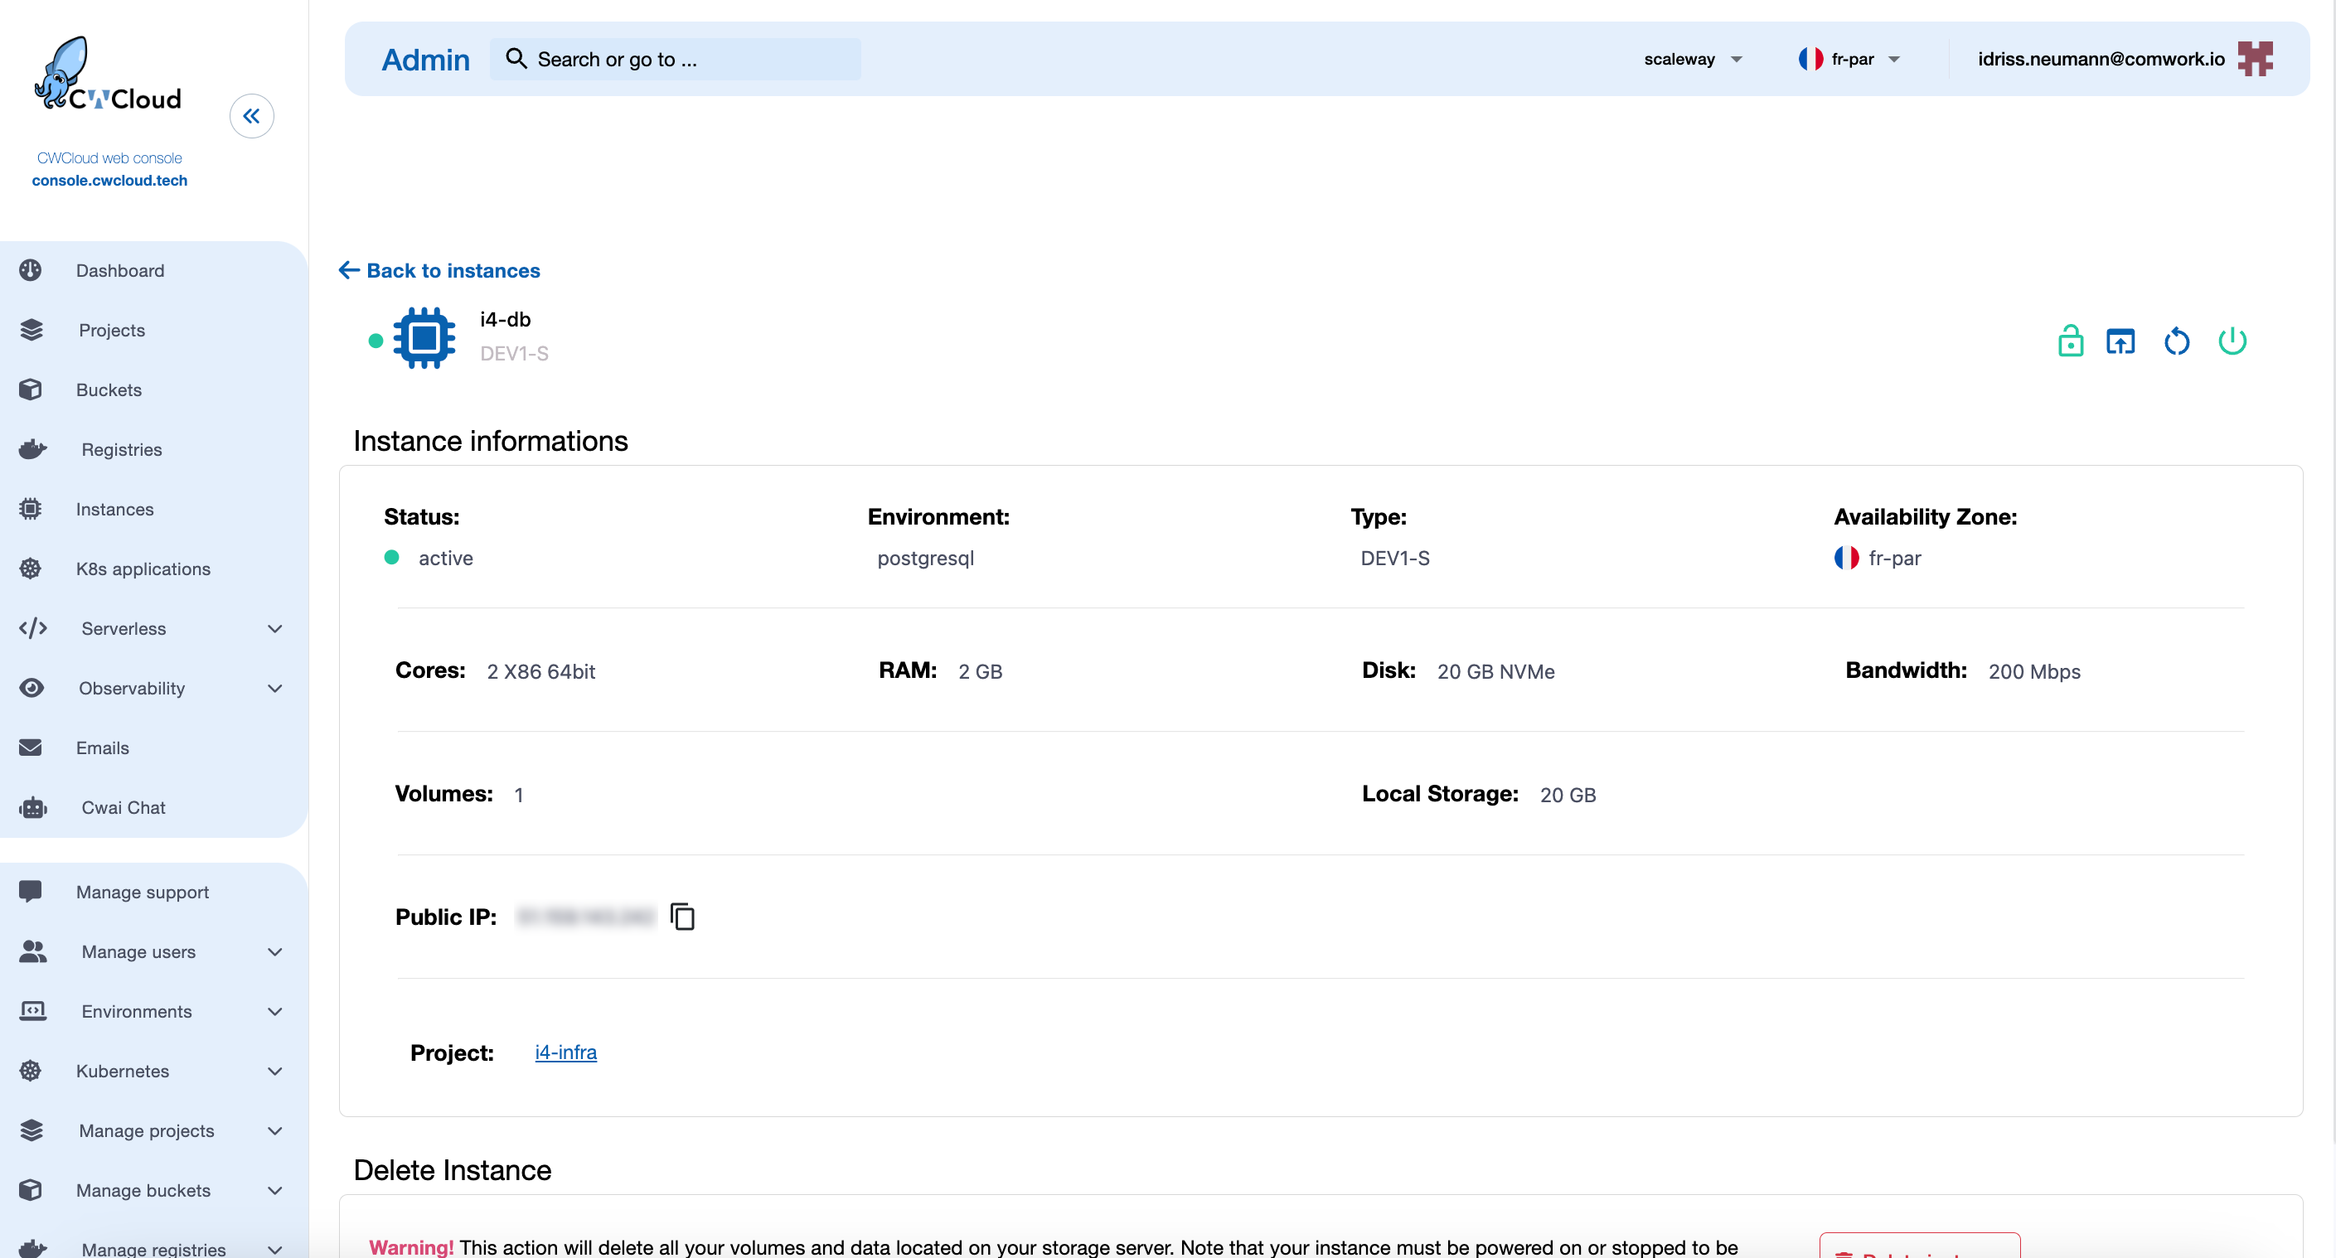This screenshot has width=2336, height=1258.
Task: Click the Manage users people icon
Action: (x=32, y=951)
